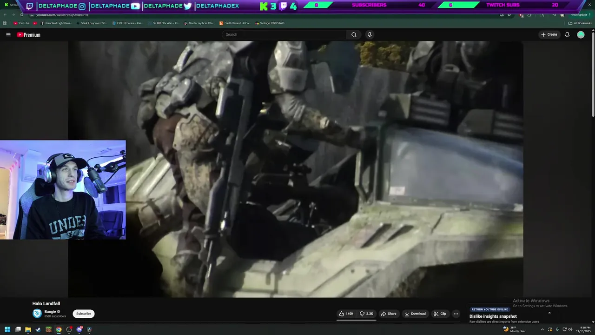Create a Clip of the video
The image size is (595, 335).
[440, 314]
